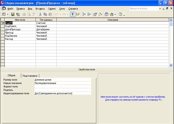Click the Cut scissors icon
Image resolution: width=174 pixels, height=124 pixels.
[40, 14]
